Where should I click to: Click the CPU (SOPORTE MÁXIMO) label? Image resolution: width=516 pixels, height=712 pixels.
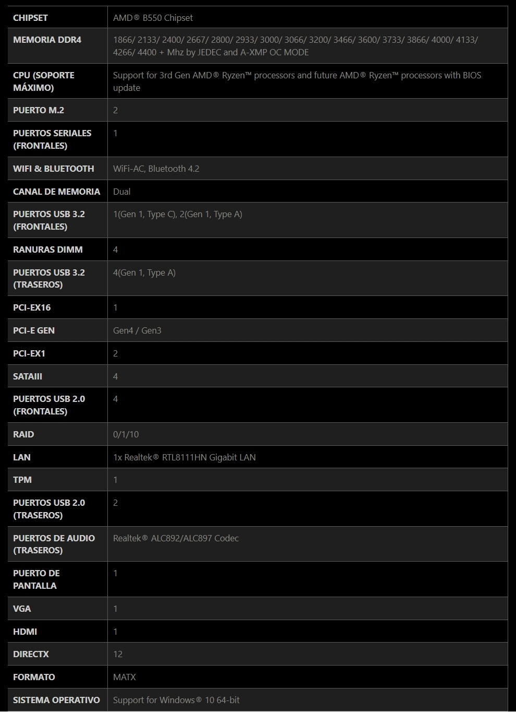(x=44, y=81)
